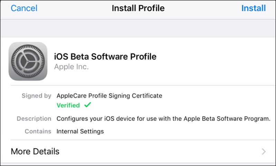276x166 pixels.
Task: Tap the Apple Inc. publisher text
Action: pyautogui.click(x=71, y=67)
